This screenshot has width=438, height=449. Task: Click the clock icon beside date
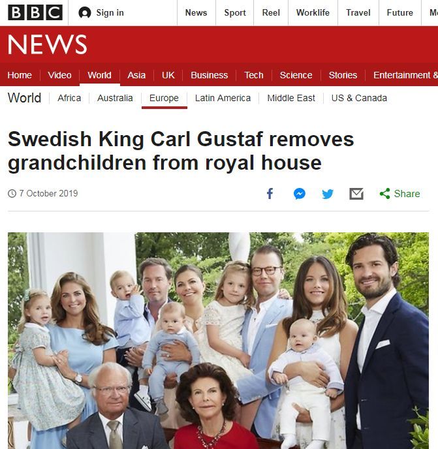coord(12,194)
